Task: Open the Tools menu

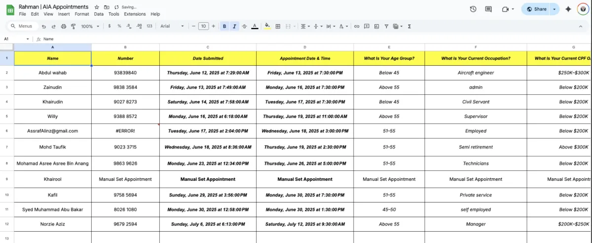Action: pos(113,14)
